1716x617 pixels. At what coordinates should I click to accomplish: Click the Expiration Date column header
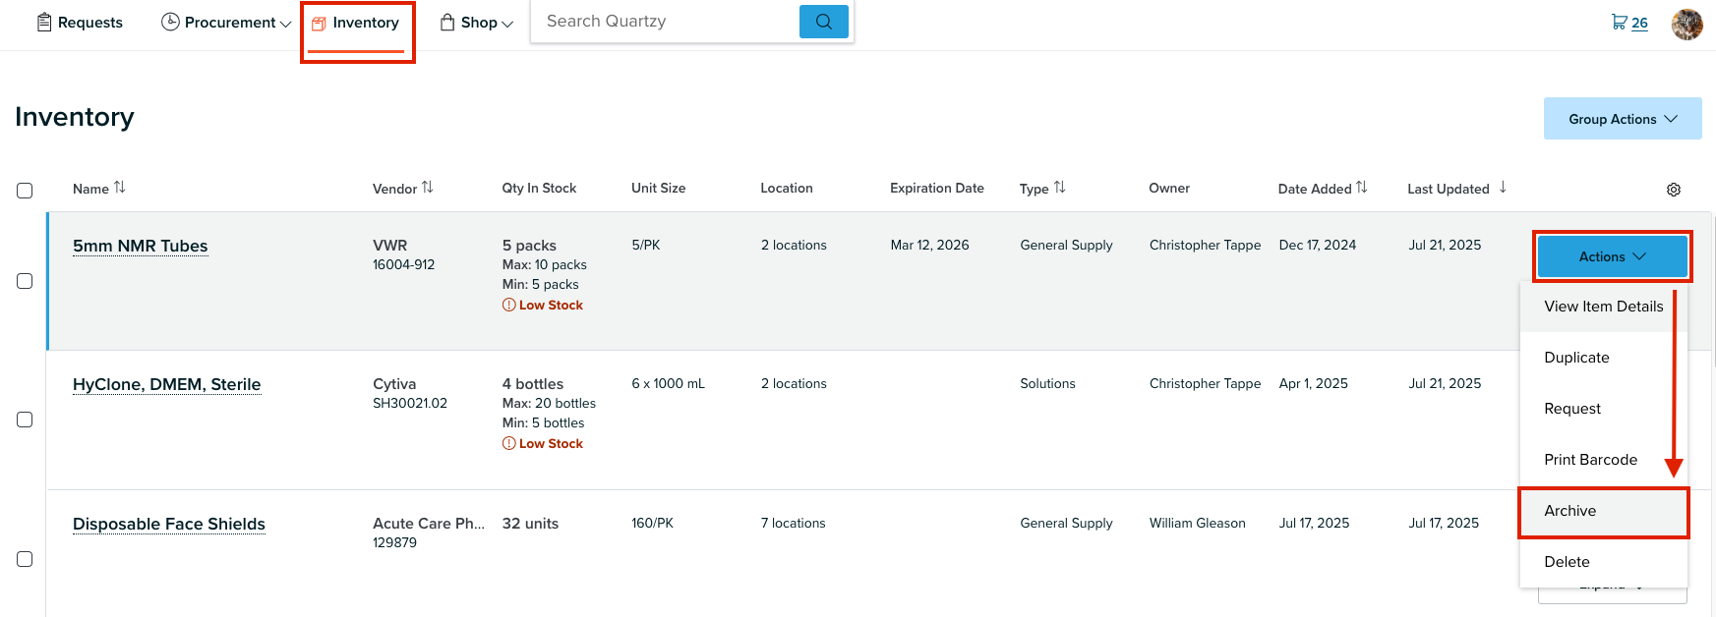pyautogui.click(x=937, y=188)
